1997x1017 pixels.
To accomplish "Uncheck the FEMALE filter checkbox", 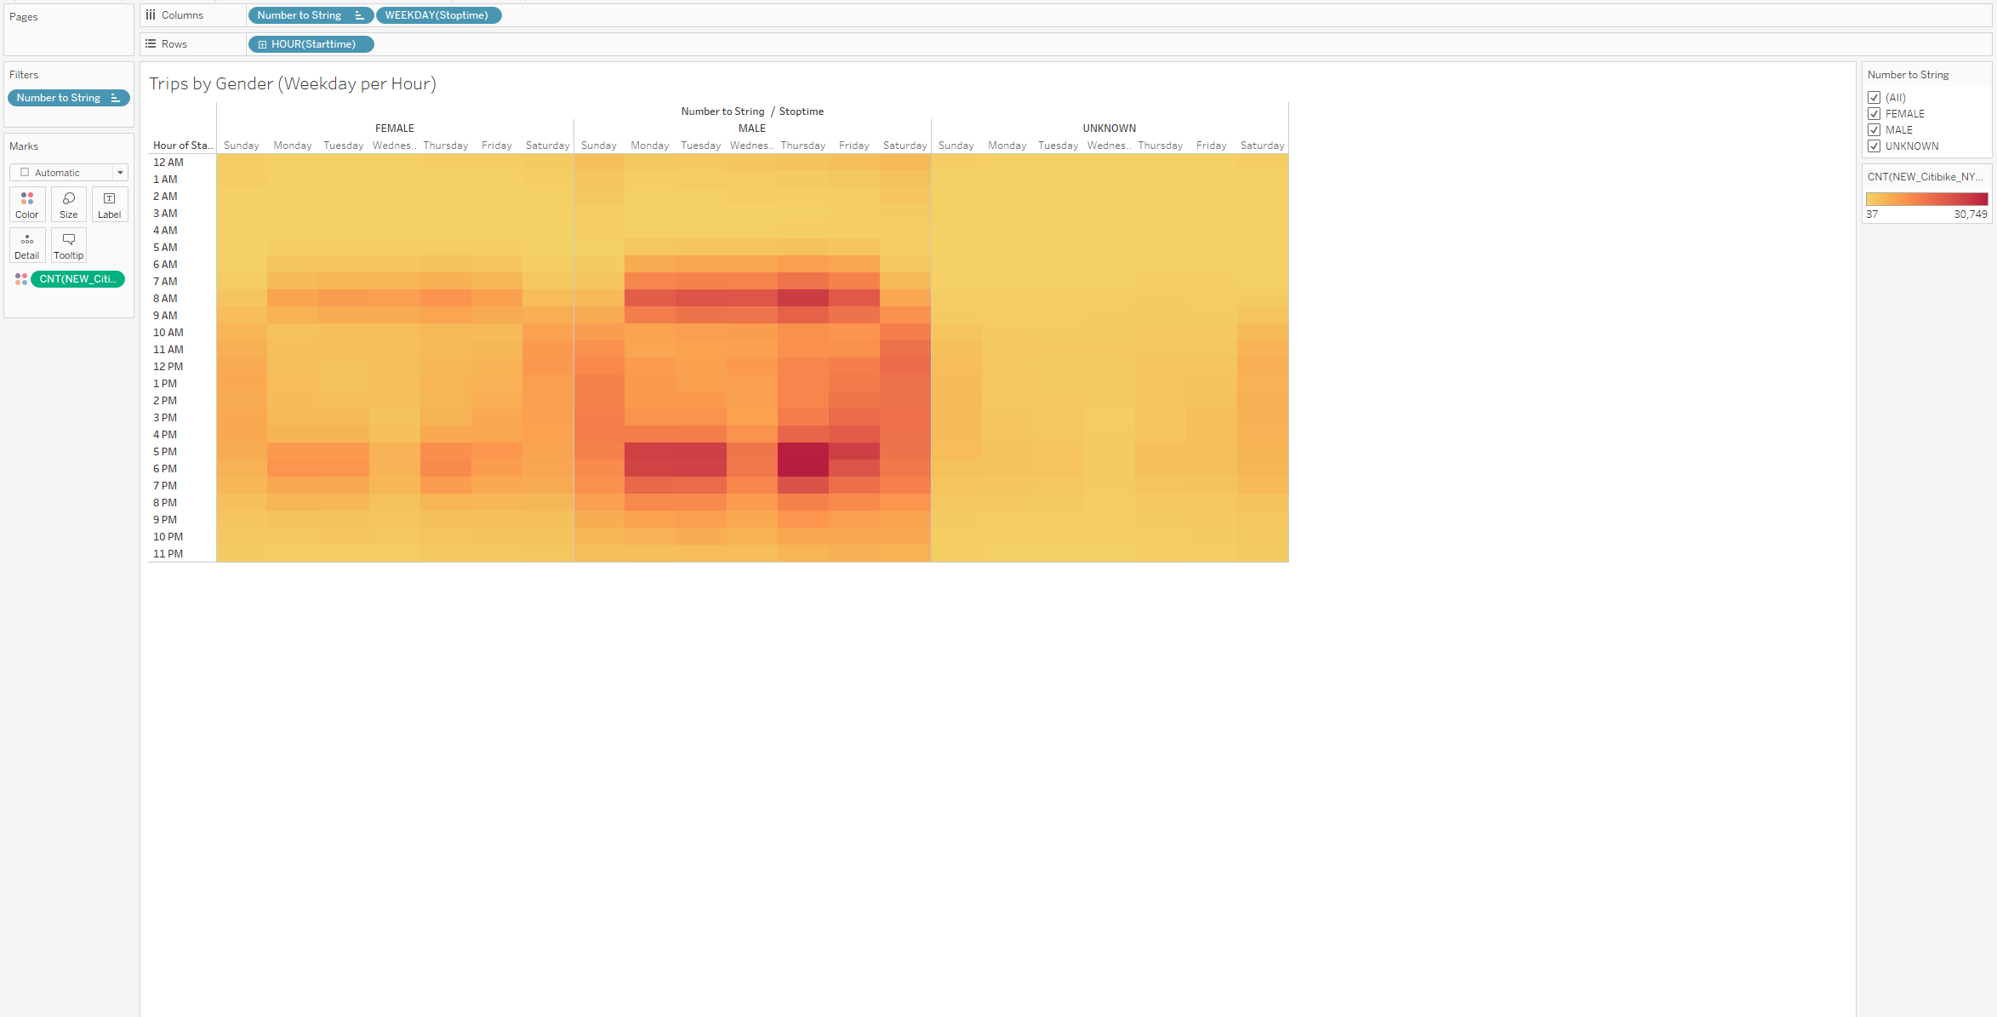I will (x=1874, y=114).
